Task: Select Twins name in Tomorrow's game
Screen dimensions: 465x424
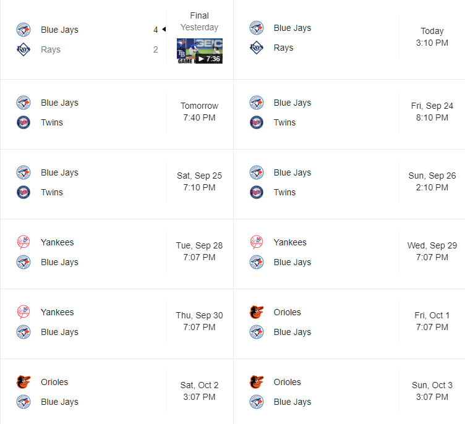Action: 52,122
